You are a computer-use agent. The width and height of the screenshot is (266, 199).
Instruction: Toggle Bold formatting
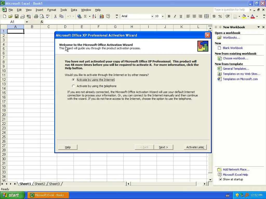pyautogui.click(x=169, y=16)
